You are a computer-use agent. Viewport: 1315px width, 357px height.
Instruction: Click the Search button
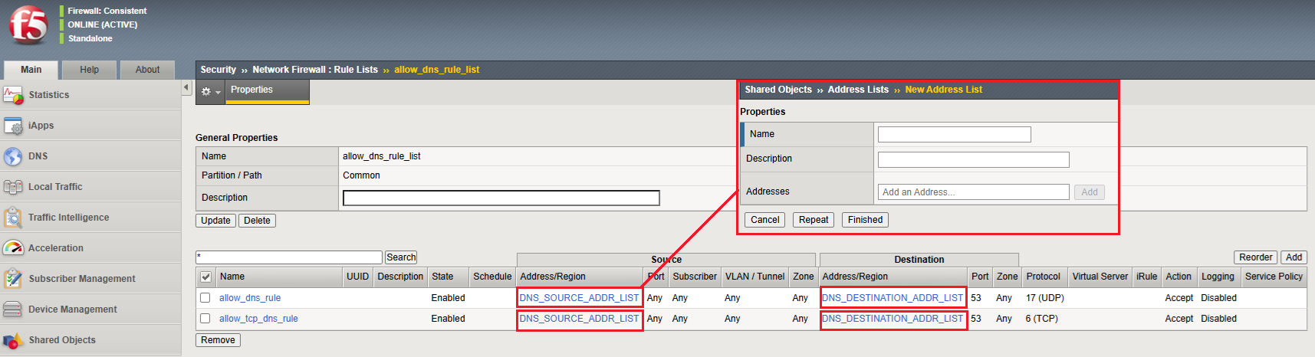coord(401,257)
